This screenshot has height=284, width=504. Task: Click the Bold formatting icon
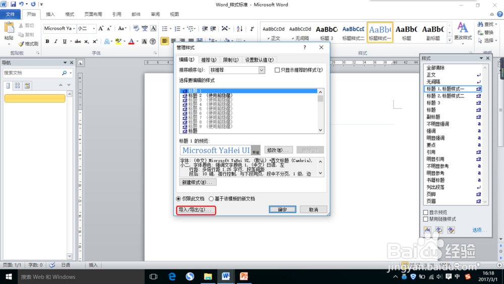pyautogui.click(x=47, y=41)
